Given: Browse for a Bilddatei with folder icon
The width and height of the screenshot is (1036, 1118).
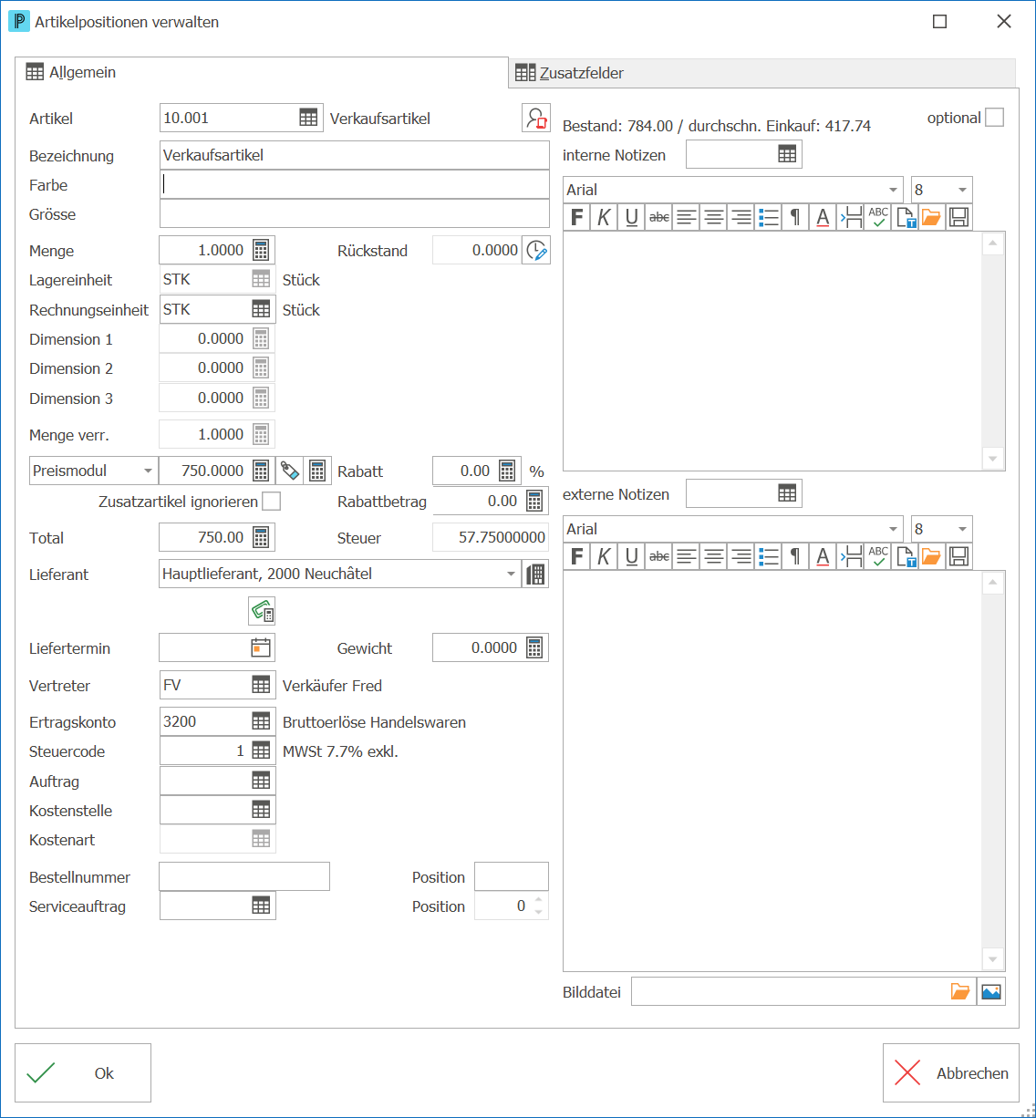Looking at the screenshot, I should coord(960,991).
